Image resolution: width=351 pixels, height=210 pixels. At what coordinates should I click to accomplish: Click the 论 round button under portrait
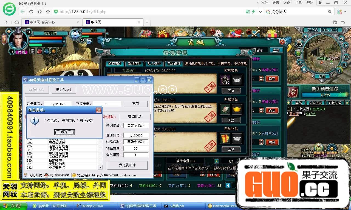click(x=12, y=51)
